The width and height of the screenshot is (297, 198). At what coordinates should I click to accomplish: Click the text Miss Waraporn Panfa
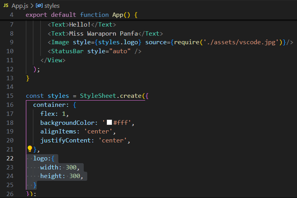(104, 33)
